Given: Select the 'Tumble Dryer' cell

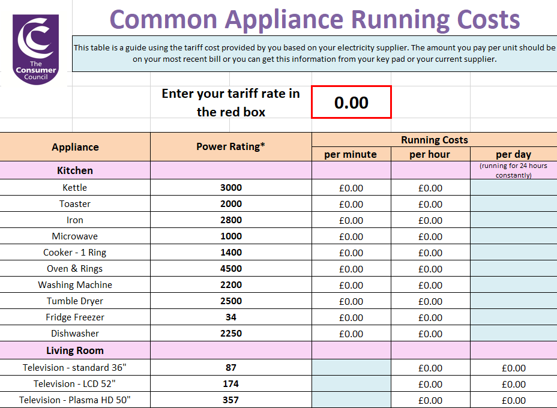Looking at the screenshot, I should tap(75, 301).
